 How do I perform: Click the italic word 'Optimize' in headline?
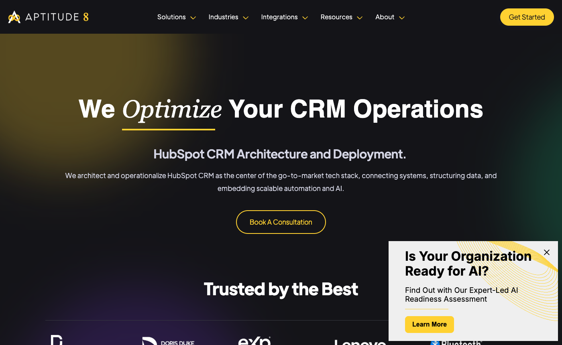click(172, 109)
